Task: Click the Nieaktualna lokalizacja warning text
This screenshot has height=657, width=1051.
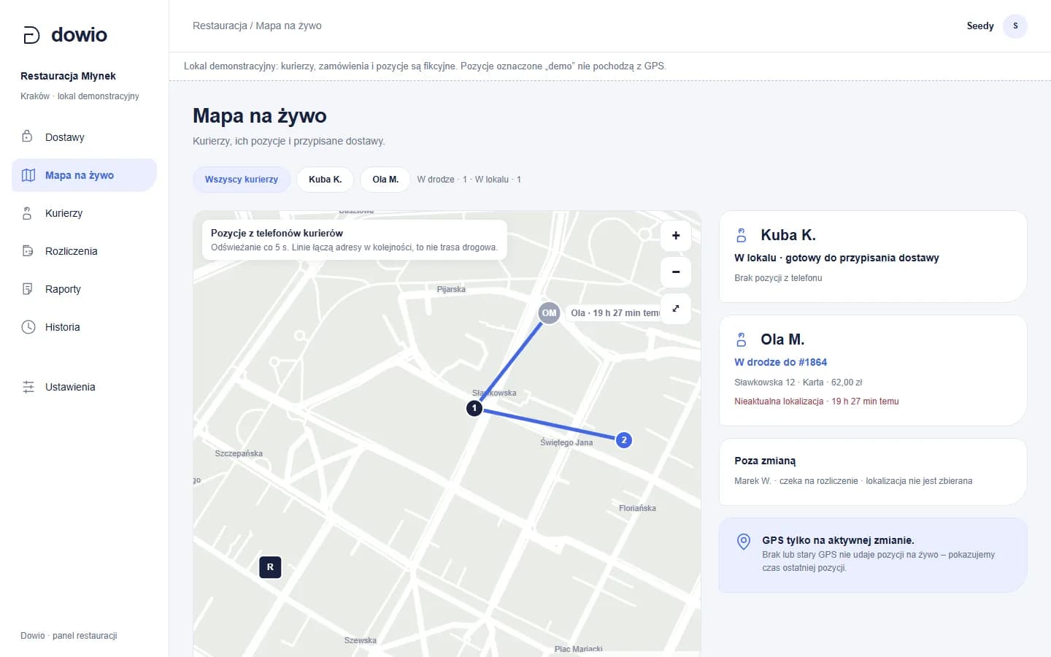Action: (817, 401)
